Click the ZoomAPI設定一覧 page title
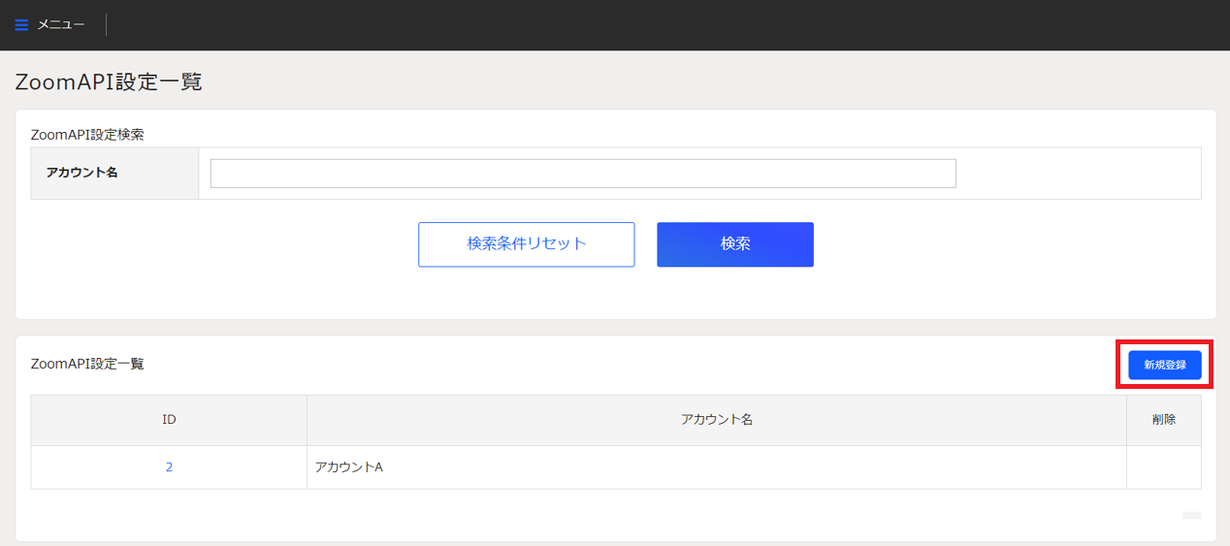 pyautogui.click(x=109, y=81)
